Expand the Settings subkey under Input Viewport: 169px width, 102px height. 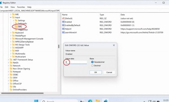coord(13,20)
